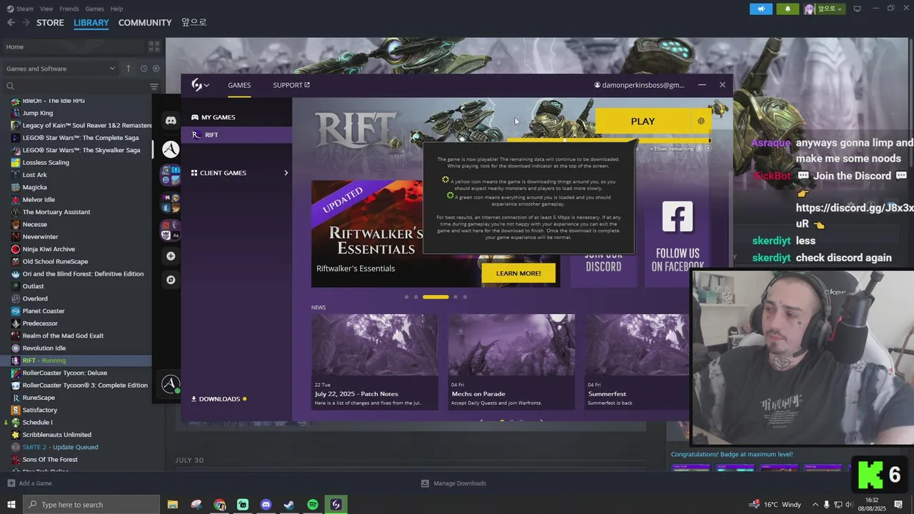
Task: Select the active highlighted carousel indicator
Action: 436,297
